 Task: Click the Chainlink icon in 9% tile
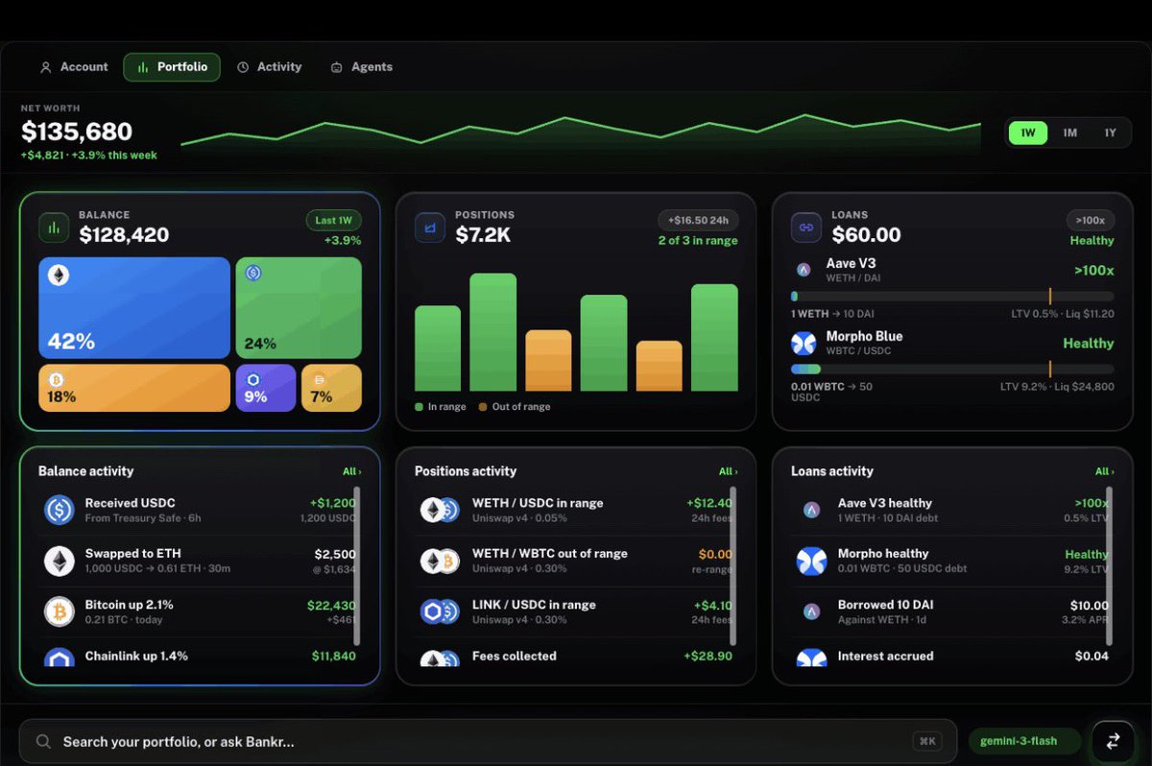click(x=253, y=380)
